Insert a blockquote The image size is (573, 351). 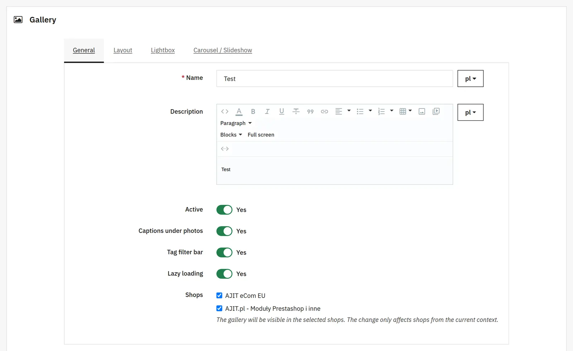pyautogui.click(x=310, y=112)
